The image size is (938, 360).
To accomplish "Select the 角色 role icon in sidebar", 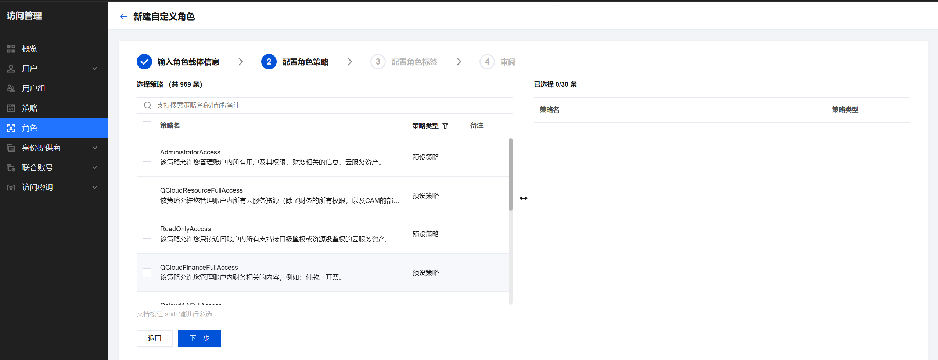I will pyautogui.click(x=11, y=128).
